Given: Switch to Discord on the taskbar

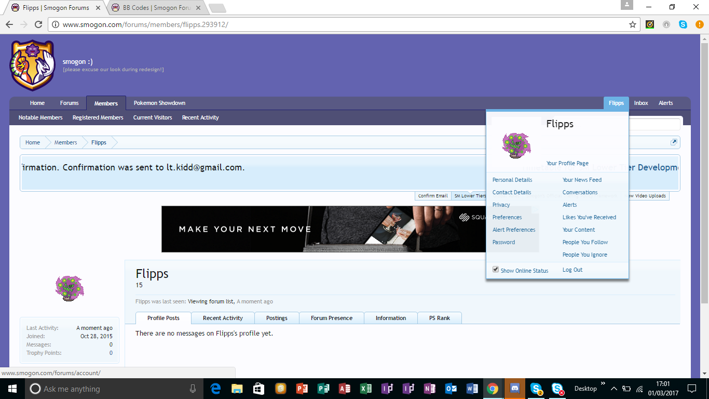Looking at the screenshot, I should pos(514,389).
